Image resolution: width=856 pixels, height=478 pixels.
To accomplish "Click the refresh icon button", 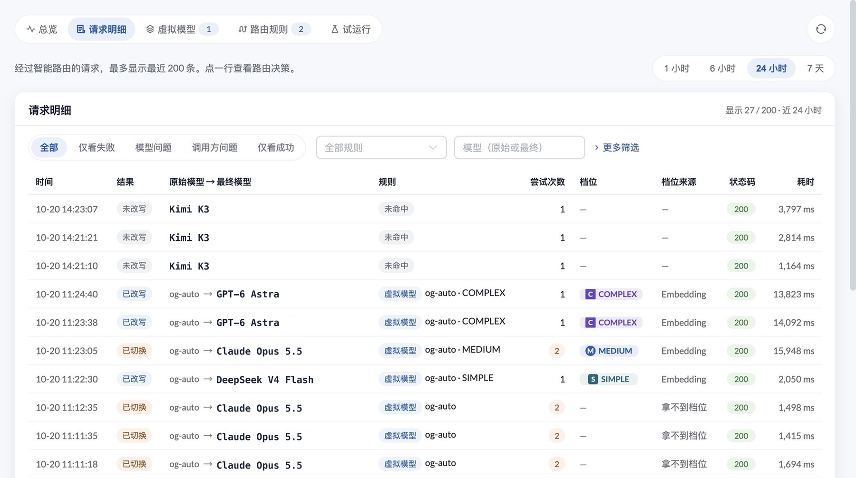I will pos(821,29).
